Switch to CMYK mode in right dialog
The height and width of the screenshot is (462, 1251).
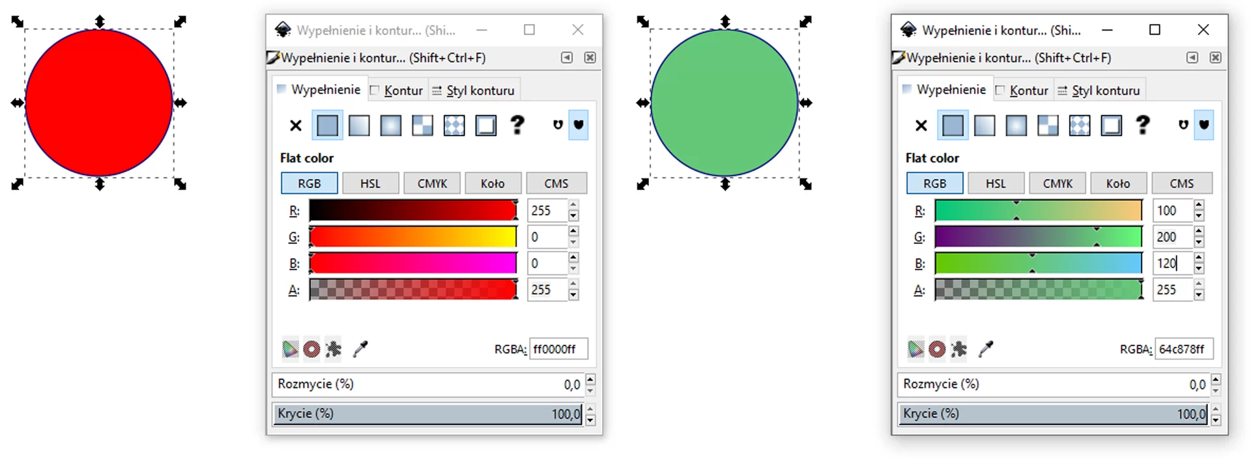(x=1057, y=183)
